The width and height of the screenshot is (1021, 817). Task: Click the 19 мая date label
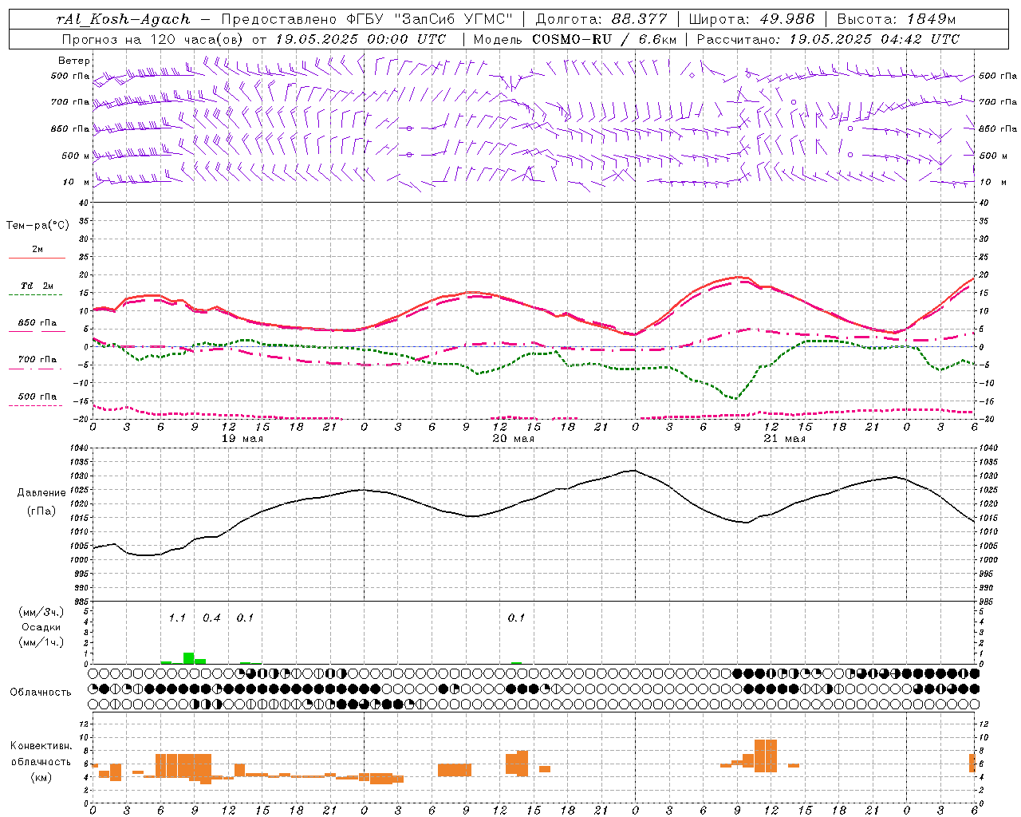point(242,439)
